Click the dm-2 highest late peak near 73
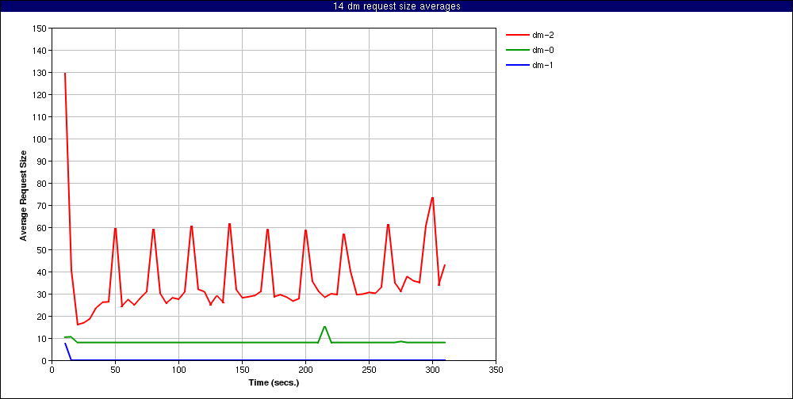This screenshot has height=399, width=793. point(432,197)
